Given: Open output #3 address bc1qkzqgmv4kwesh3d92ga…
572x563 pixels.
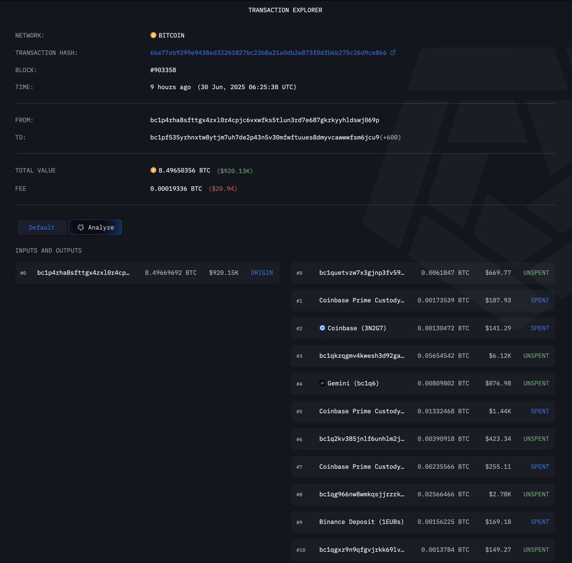Looking at the screenshot, I should (362, 356).
